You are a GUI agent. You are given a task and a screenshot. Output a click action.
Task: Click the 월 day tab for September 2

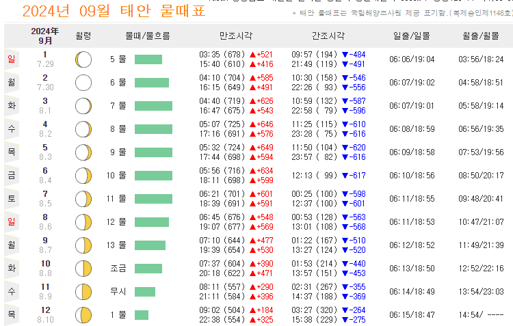[12, 83]
